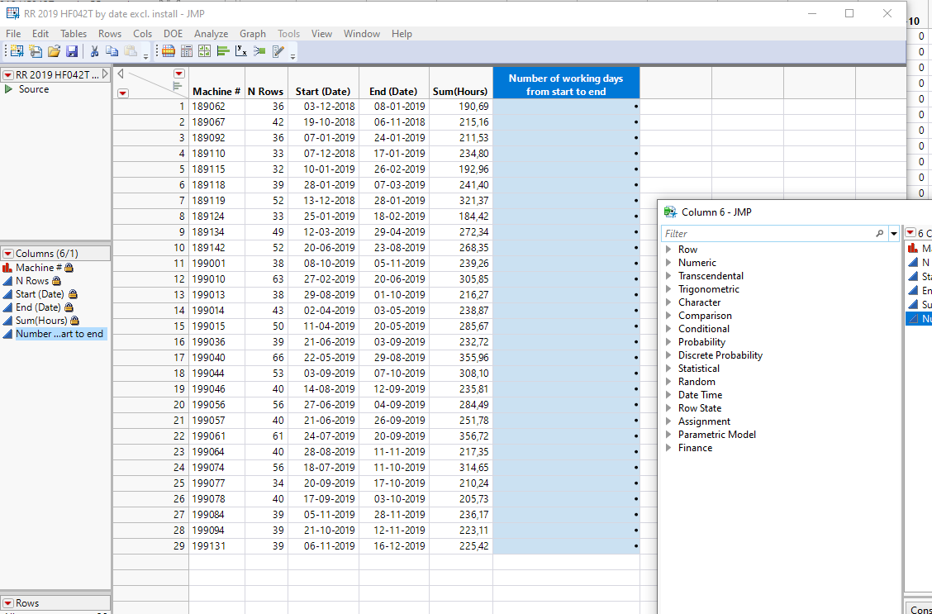
Task: Expand the Conditional function category
Action: coord(668,329)
